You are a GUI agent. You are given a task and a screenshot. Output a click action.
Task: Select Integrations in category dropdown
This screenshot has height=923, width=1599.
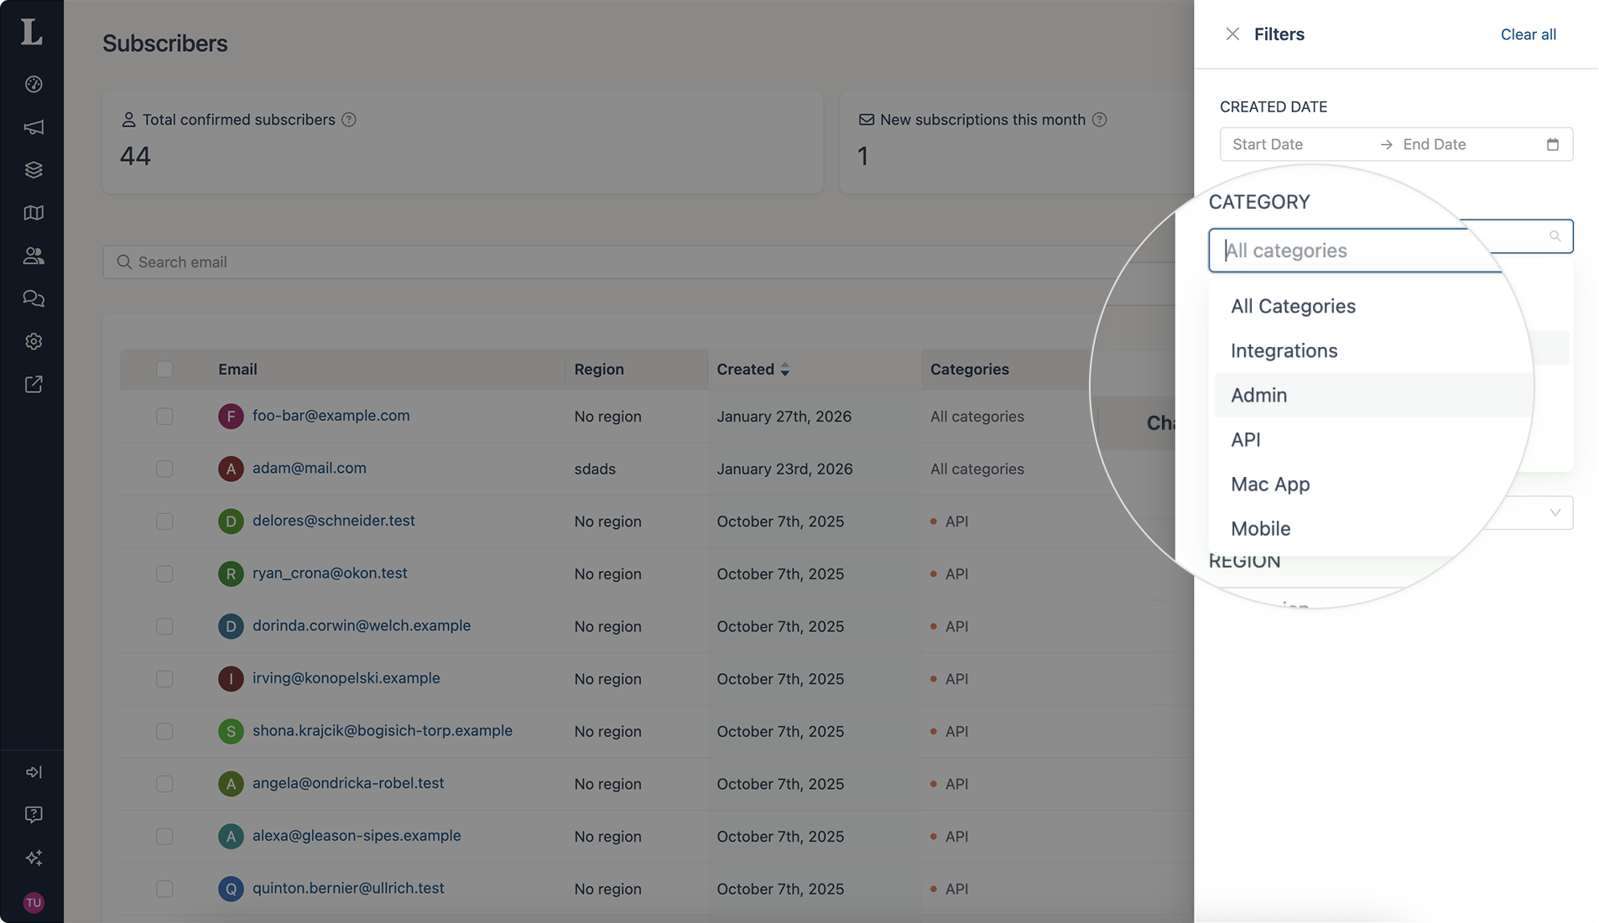(1284, 350)
